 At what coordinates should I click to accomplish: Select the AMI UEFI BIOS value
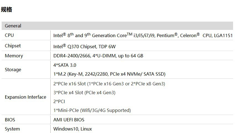[69, 120]
